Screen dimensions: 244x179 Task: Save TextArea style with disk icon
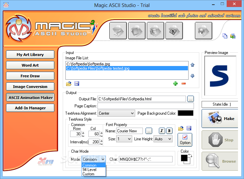coord(189,128)
